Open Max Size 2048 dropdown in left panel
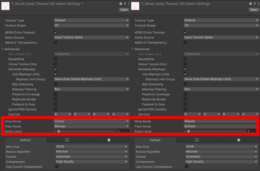 (x=92, y=146)
